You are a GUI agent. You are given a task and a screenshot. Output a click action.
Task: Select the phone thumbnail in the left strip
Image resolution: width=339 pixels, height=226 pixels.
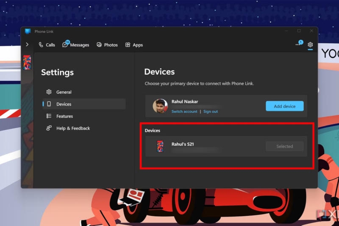27,62
